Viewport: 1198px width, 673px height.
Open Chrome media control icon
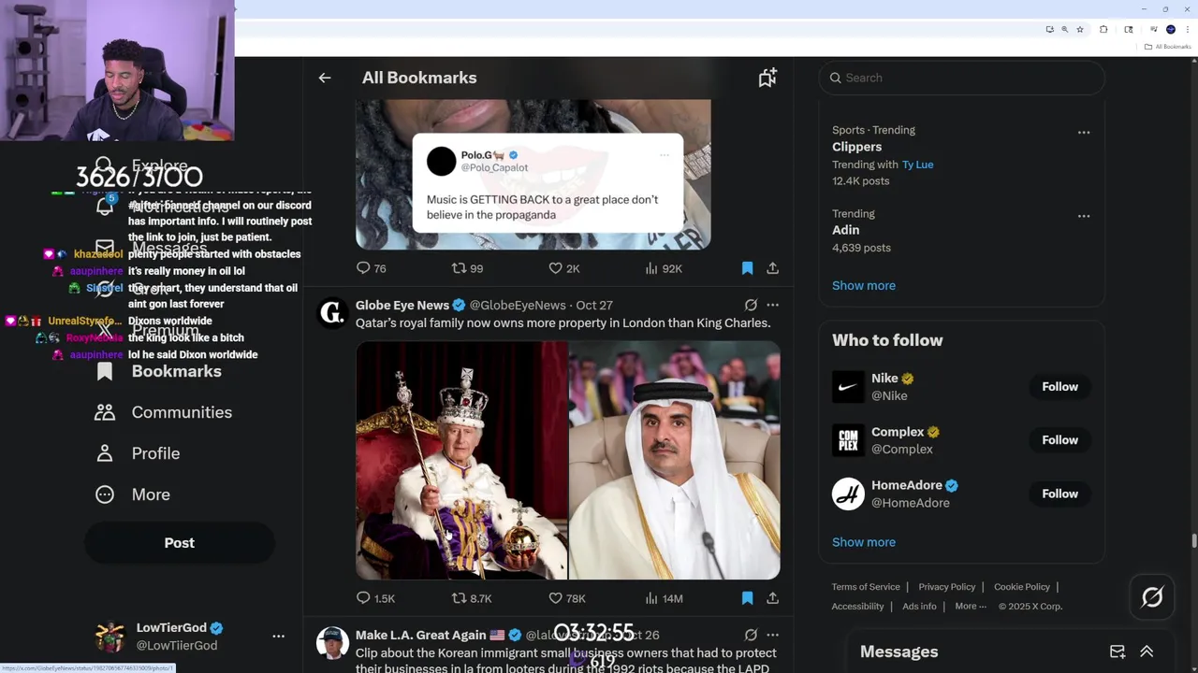[x=1155, y=29]
